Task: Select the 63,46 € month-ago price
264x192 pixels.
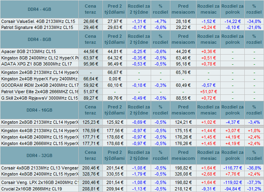Action: click(183, 58)
